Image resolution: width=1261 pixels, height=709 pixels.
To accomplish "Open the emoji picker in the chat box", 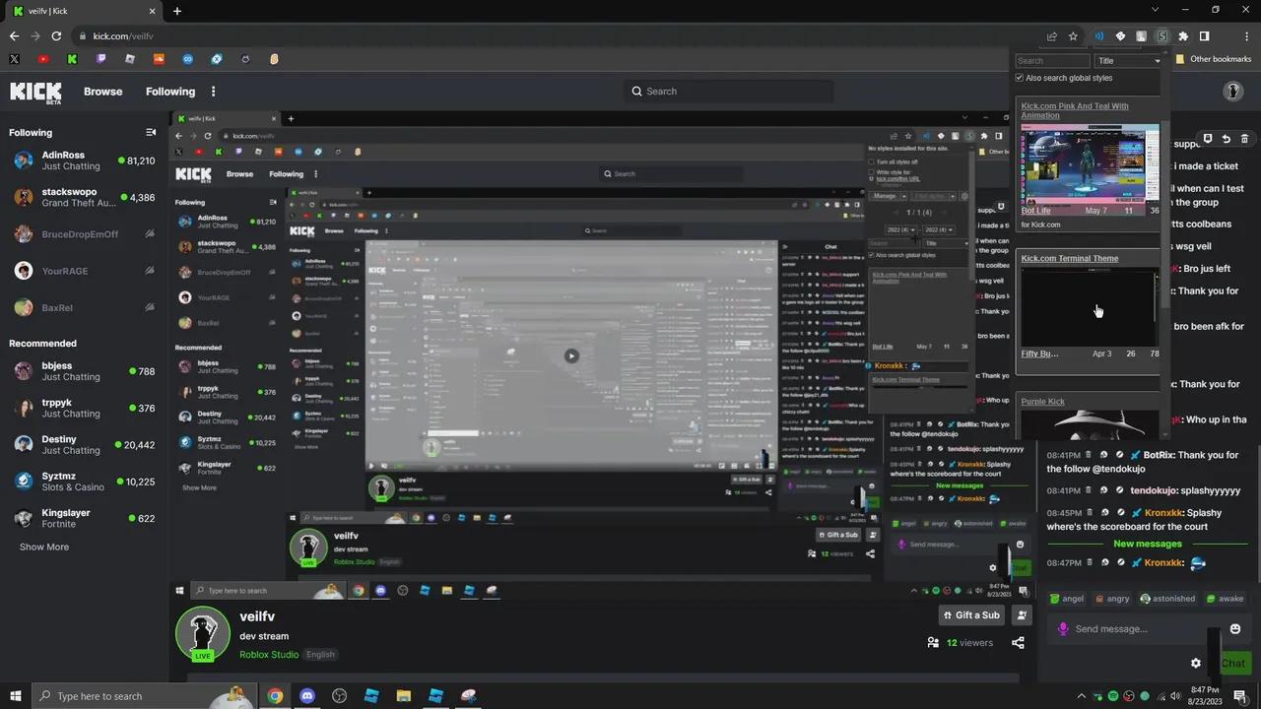I will 1234,628.
